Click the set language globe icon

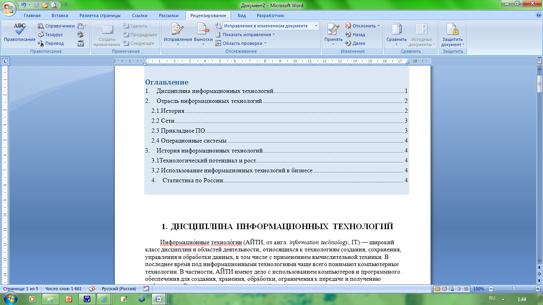tap(81, 35)
